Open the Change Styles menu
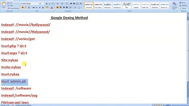 click(x=175, y=6)
